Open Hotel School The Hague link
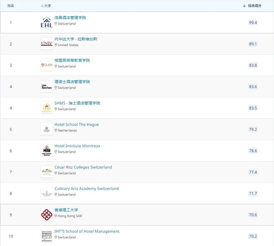Image resolution: width=274 pixels, height=246 pixels. pos(77,124)
